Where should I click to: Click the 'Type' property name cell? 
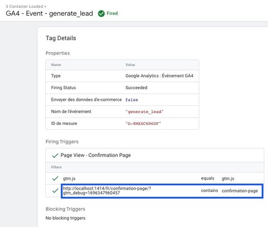(x=56, y=76)
